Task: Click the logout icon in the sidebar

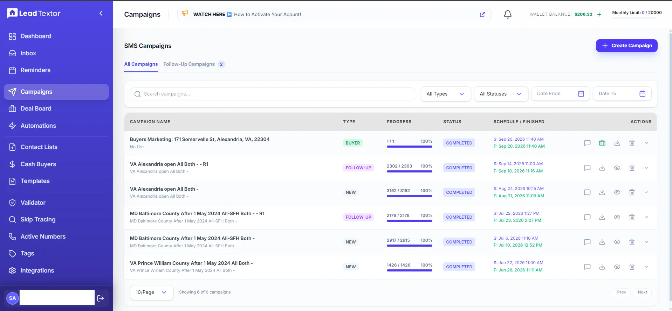Action: pyautogui.click(x=101, y=298)
